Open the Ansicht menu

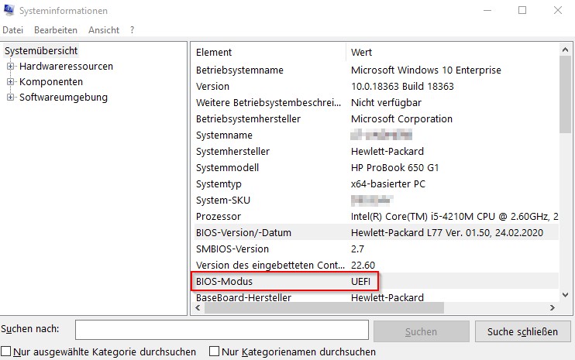click(104, 30)
